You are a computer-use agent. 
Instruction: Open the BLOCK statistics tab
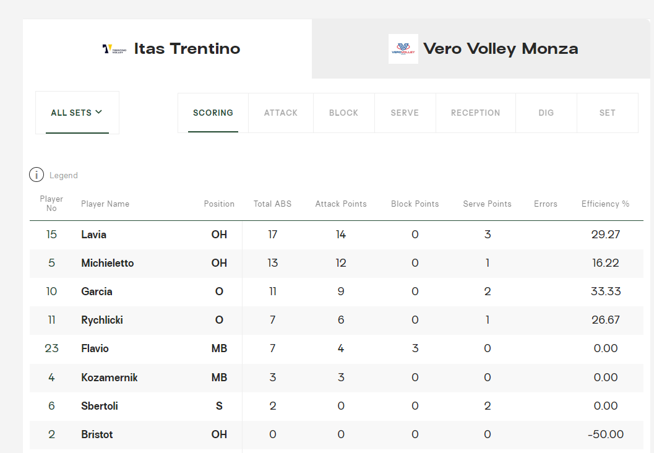(343, 113)
